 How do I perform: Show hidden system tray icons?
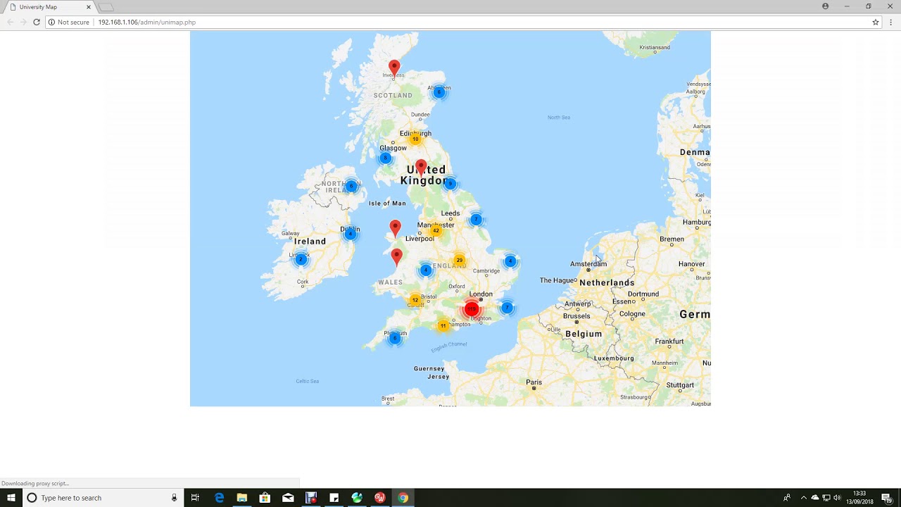(x=804, y=498)
